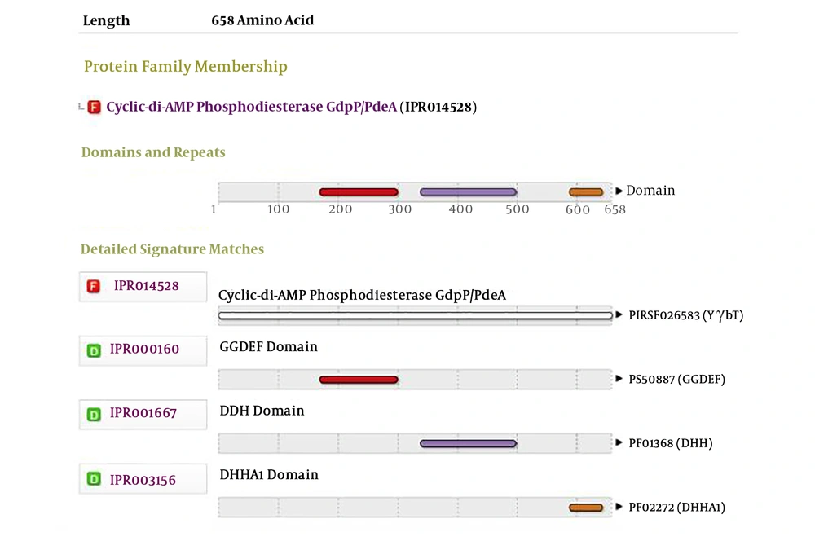Screen dimensions: 815x541
Task: Click the green D icon next to IPR001667
Action: click(x=94, y=414)
